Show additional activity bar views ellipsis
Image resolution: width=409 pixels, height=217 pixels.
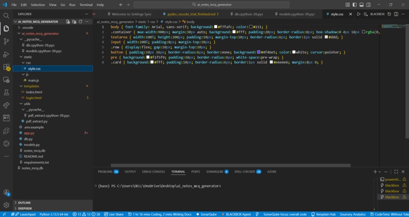[6, 156]
